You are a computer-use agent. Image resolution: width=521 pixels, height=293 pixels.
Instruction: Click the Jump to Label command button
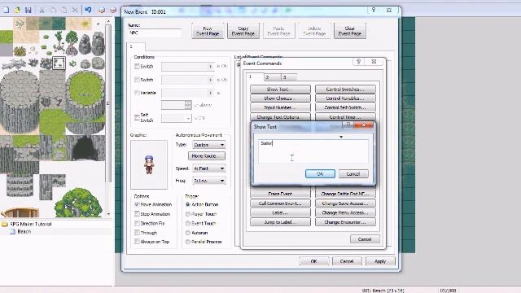[x=280, y=222]
